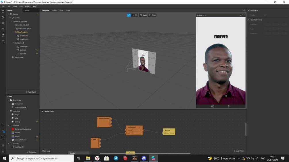Click the pause icon in left toolbar

(x=3, y=23)
